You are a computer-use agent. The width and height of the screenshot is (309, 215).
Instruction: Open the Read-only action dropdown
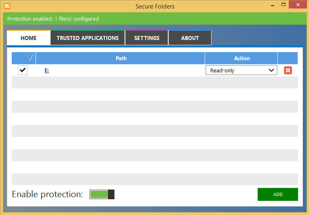point(241,70)
